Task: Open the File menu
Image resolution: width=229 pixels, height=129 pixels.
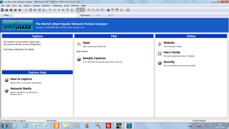Action: point(3,5)
